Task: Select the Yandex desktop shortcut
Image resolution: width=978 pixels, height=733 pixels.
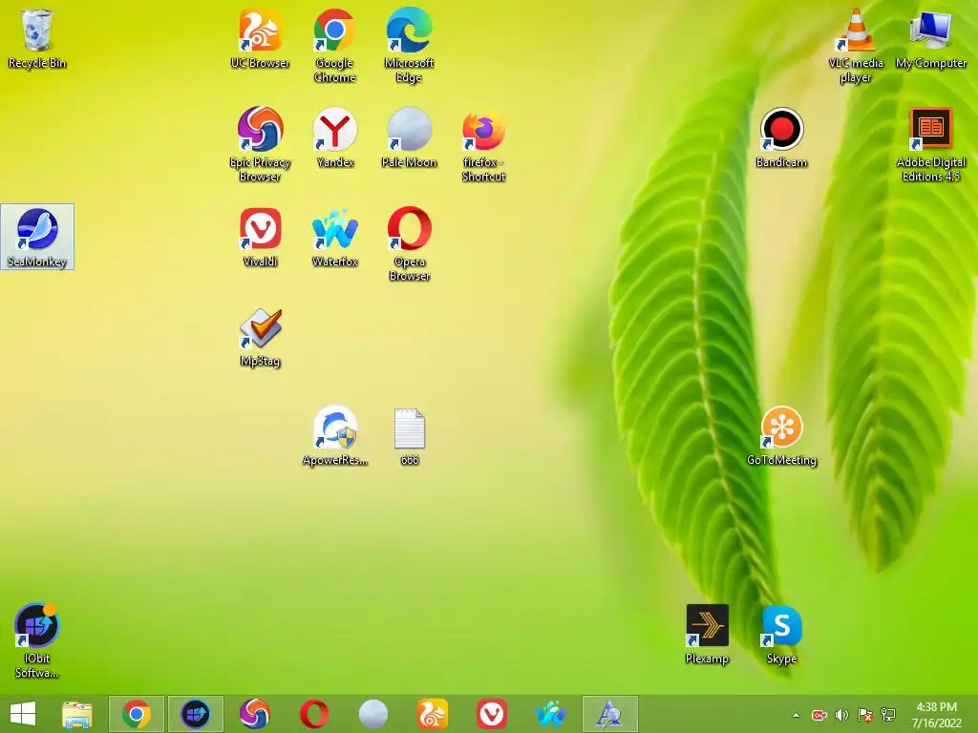Action: 335,137
